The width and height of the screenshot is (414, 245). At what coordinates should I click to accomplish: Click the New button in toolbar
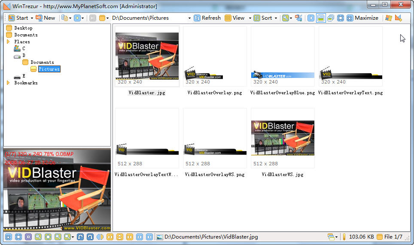click(46, 18)
